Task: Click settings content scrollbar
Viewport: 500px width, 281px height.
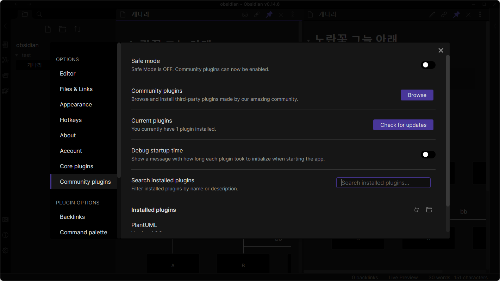Action: pos(448,130)
